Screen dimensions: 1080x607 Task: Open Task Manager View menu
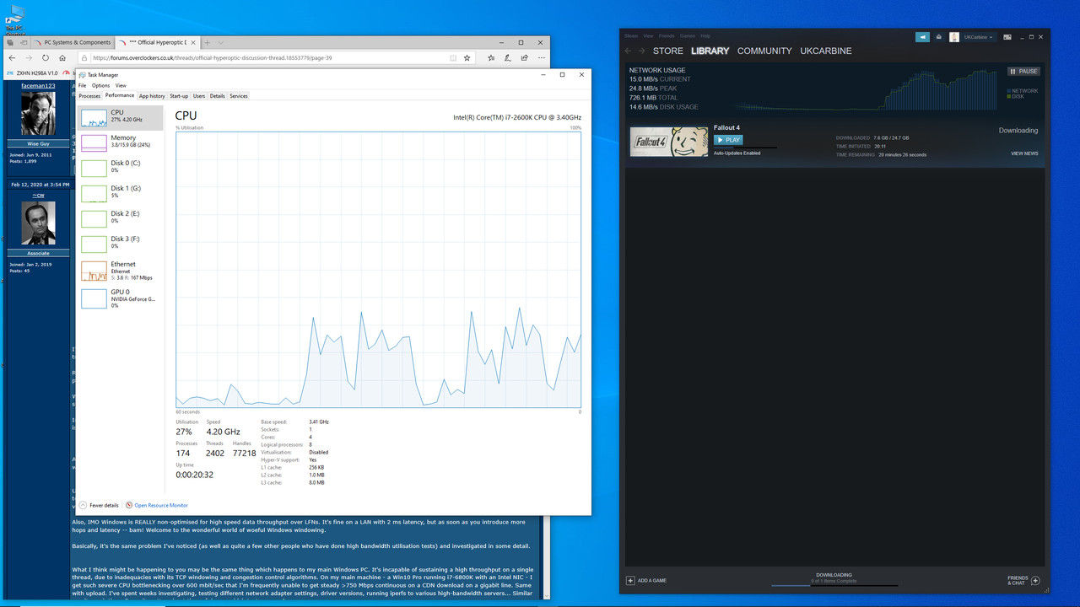pos(121,85)
